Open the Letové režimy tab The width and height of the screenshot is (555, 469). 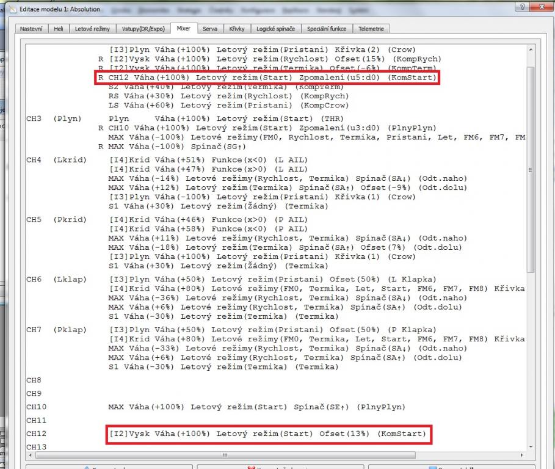click(x=90, y=29)
